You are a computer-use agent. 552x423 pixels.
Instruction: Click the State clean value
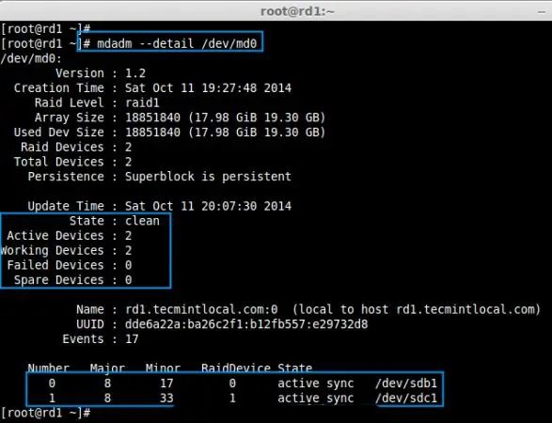tap(142, 221)
